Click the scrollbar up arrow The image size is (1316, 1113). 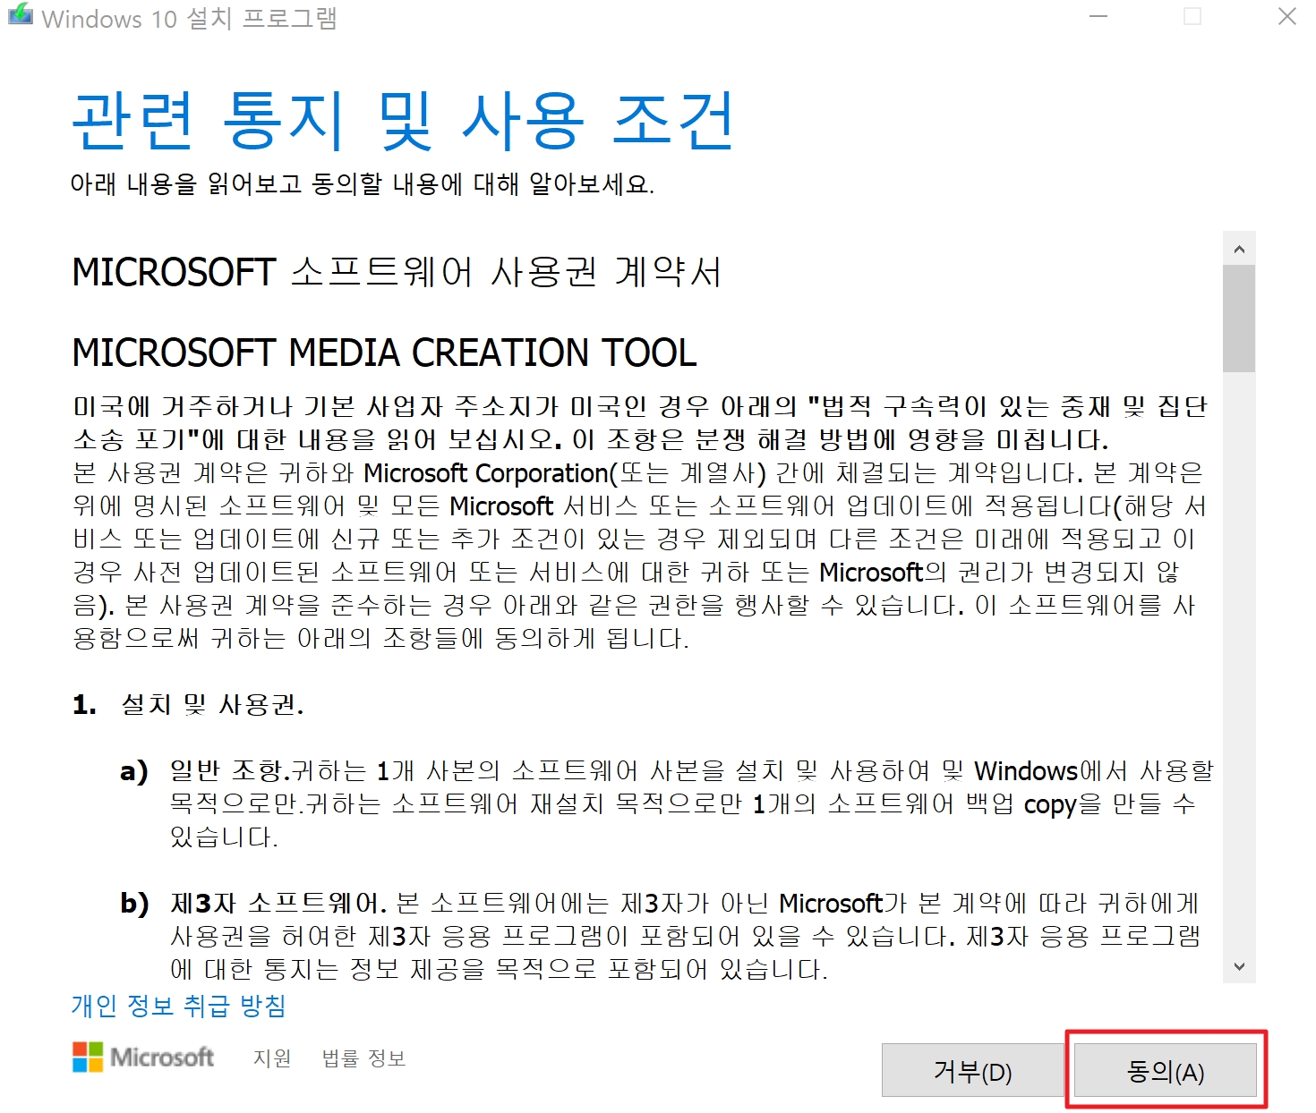1240,248
